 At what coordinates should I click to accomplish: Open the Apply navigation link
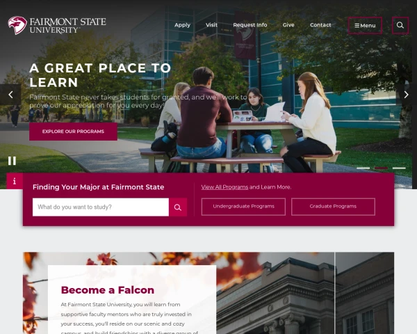coord(182,25)
